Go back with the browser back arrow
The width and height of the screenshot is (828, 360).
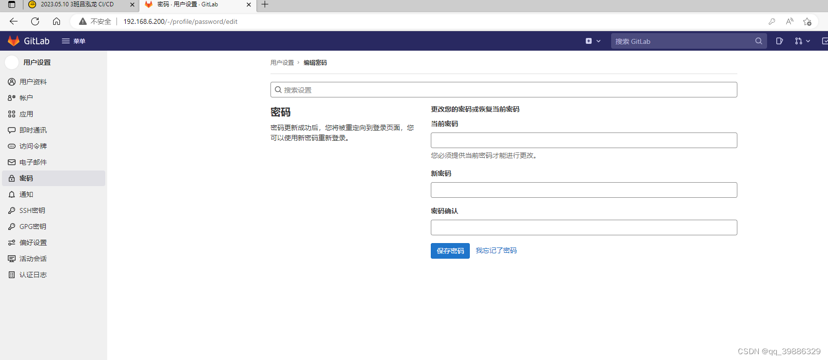pyautogui.click(x=14, y=21)
